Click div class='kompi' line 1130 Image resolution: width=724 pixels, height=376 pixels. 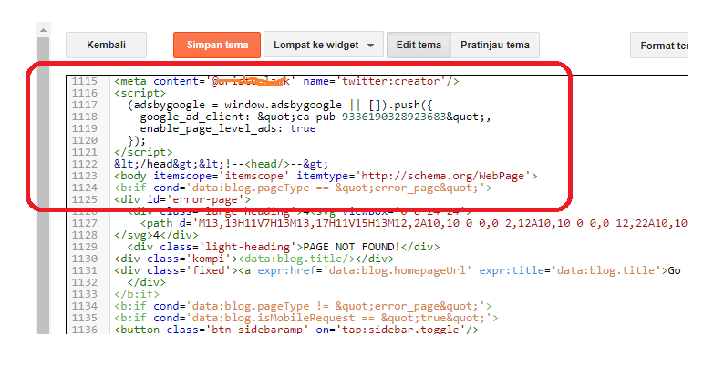[x=254, y=259]
